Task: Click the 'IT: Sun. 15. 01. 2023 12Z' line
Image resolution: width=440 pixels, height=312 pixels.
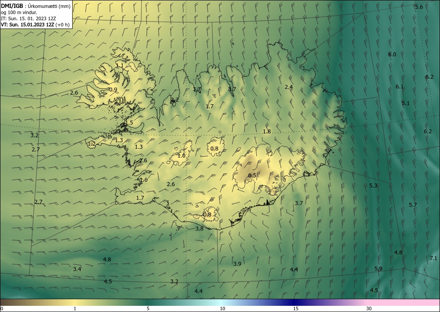Action: [28, 18]
